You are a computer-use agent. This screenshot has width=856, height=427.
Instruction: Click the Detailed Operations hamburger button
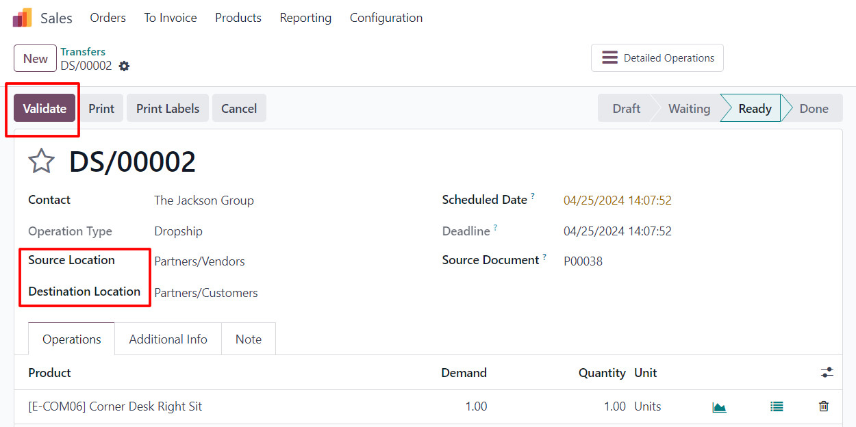657,58
